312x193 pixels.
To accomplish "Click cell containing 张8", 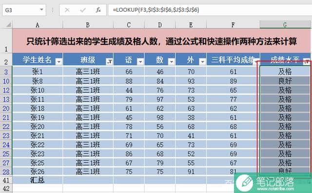I will (x=38, y=81).
